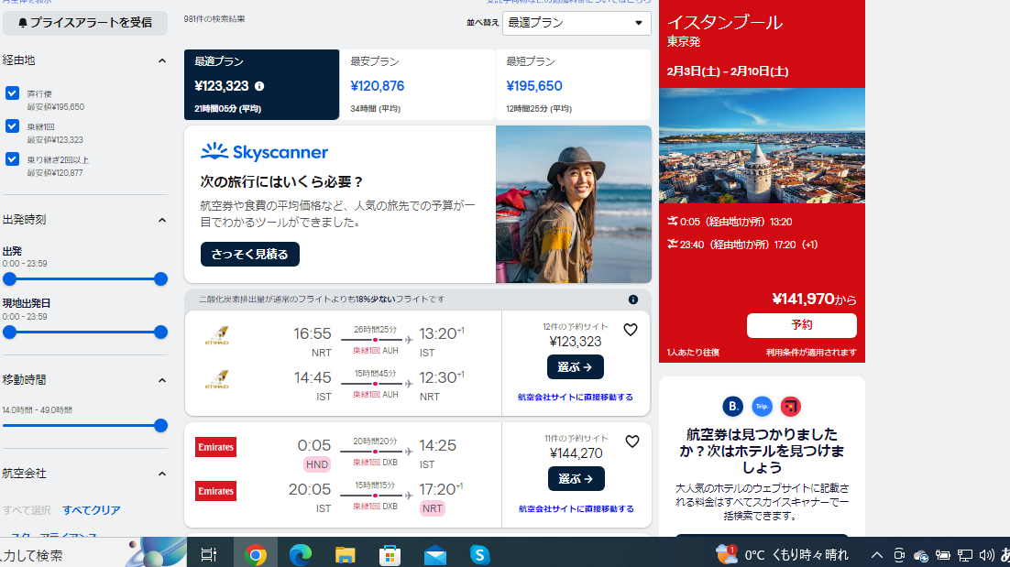
Task: Toggle the 乗り継ぎ2回以上 checkbox
Action: click(12, 159)
